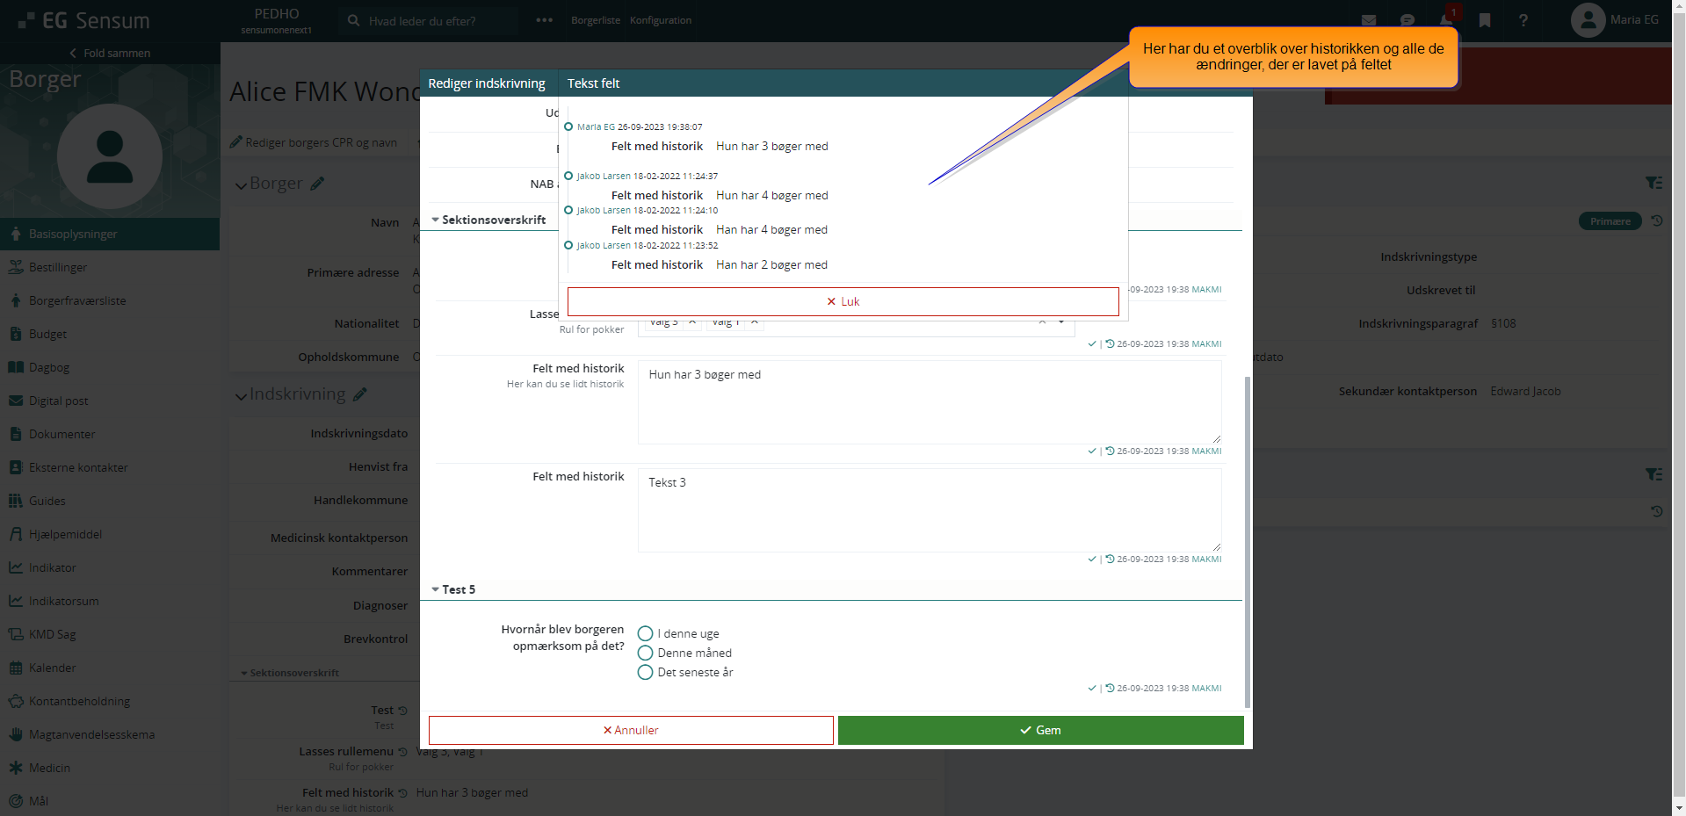The width and height of the screenshot is (1686, 816).
Task: Click the history marker at 18-02-2022 11:23:52
Action: [568, 245]
